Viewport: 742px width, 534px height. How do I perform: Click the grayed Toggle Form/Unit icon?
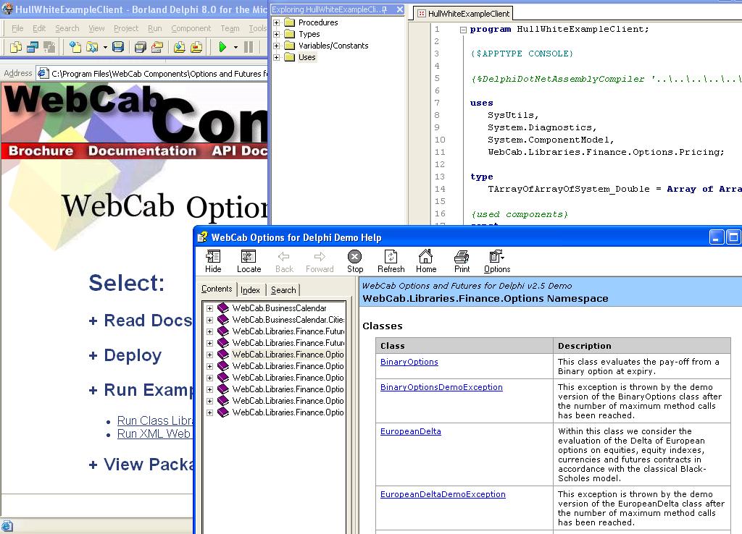(x=49, y=47)
